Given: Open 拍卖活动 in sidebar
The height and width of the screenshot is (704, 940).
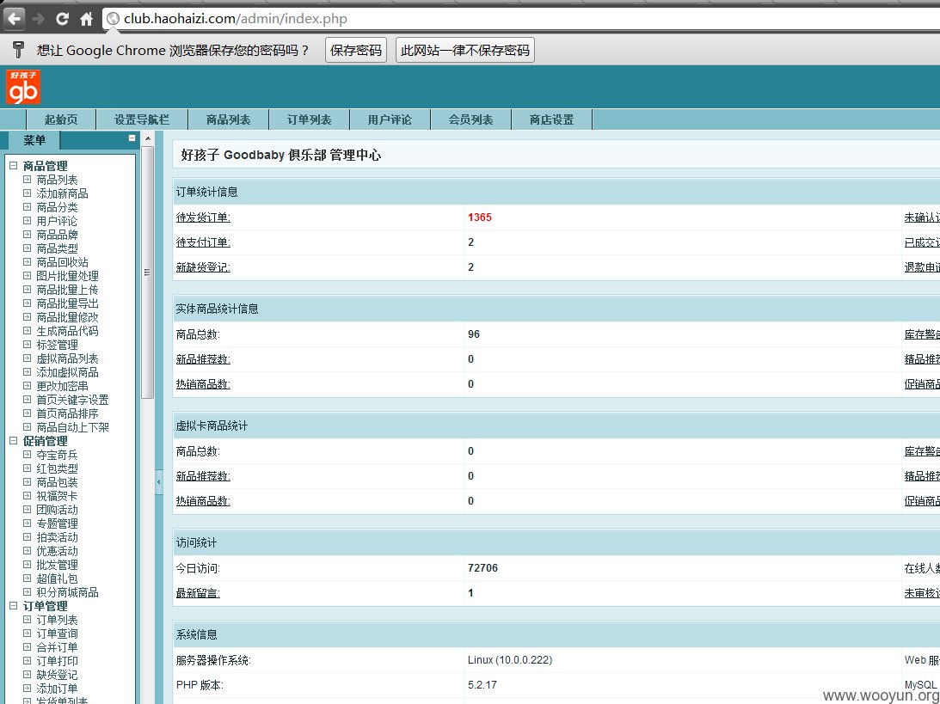Looking at the screenshot, I should pos(57,537).
